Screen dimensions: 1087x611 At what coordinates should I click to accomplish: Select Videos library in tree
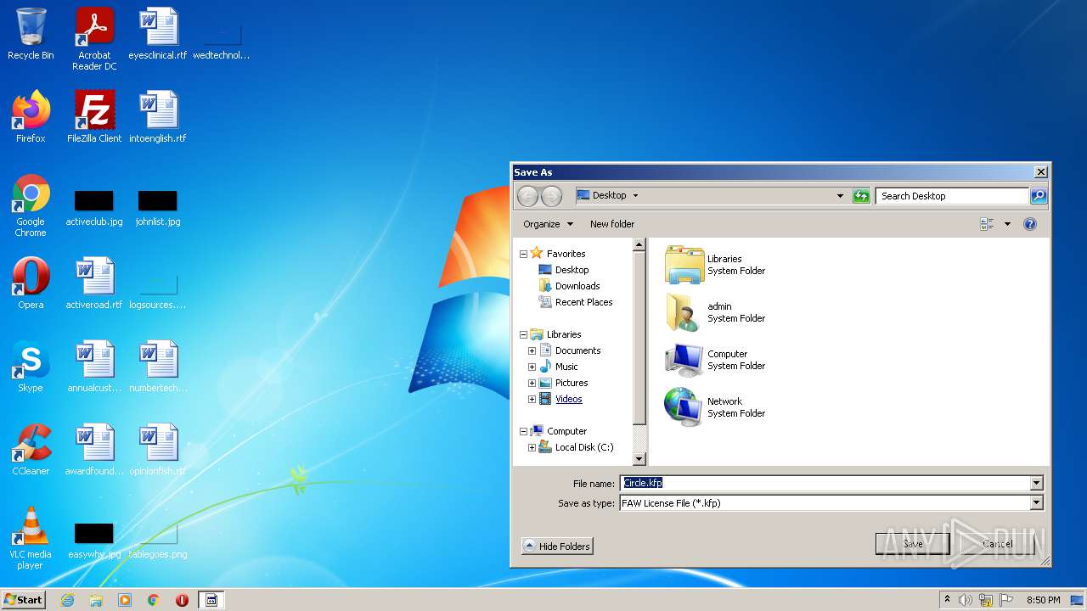point(560,399)
